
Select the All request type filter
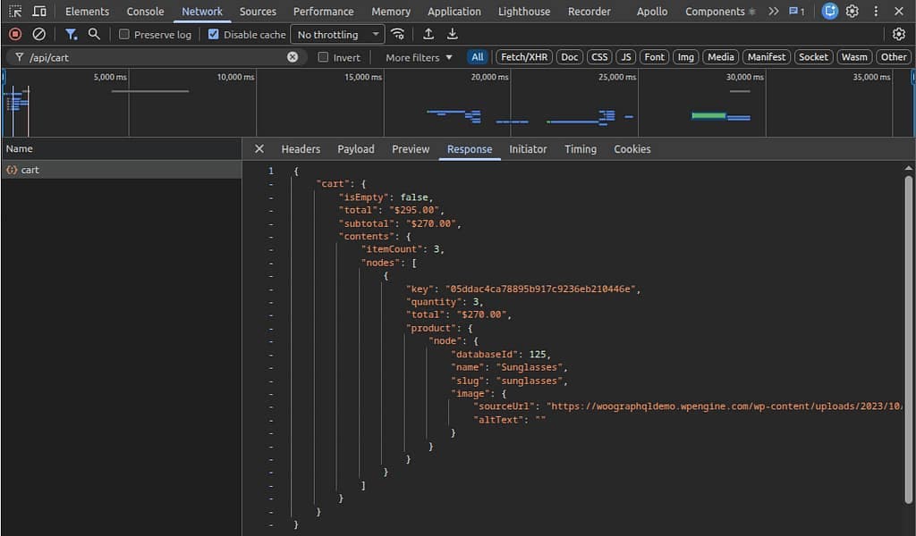point(478,57)
